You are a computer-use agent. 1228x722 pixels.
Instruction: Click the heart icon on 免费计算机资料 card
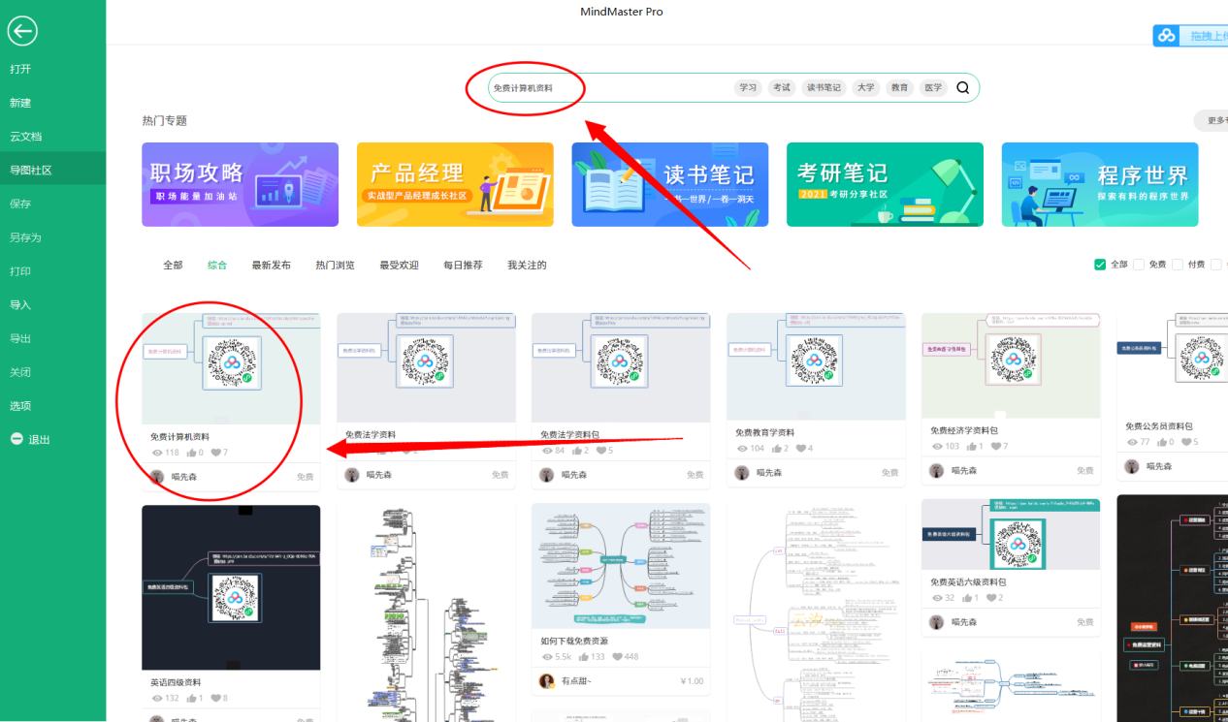[x=216, y=453]
